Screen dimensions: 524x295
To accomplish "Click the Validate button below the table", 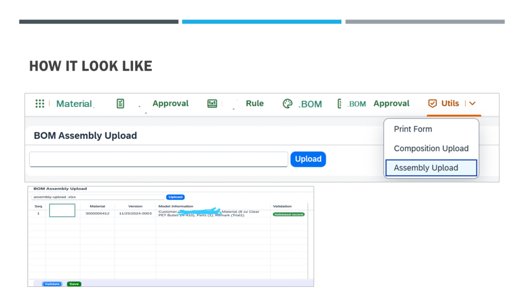I will [x=52, y=284].
